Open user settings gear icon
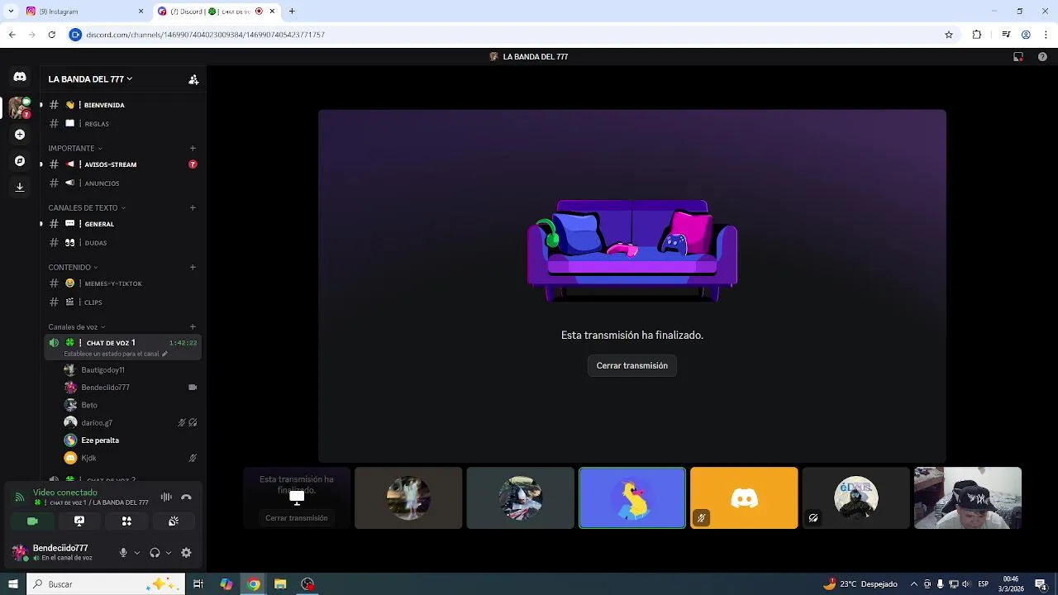This screenshot has width=1058, height=595. click(x=186, y=553)
